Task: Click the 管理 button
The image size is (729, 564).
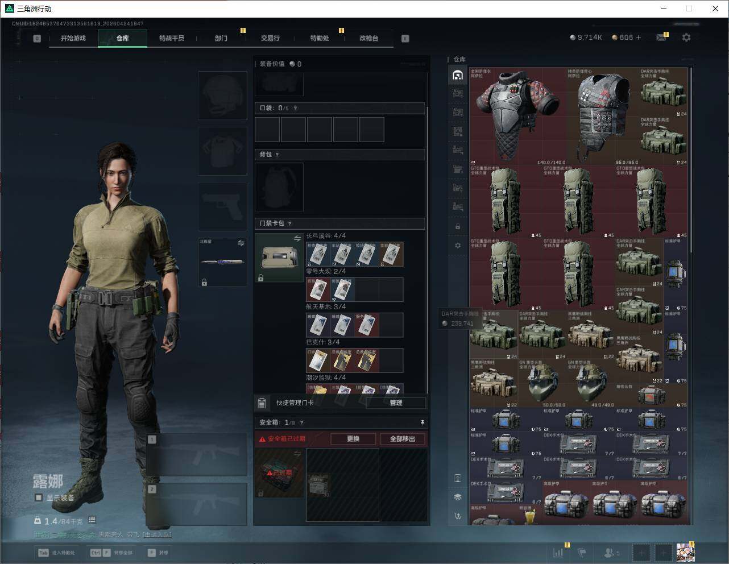Action: [396, 403]
